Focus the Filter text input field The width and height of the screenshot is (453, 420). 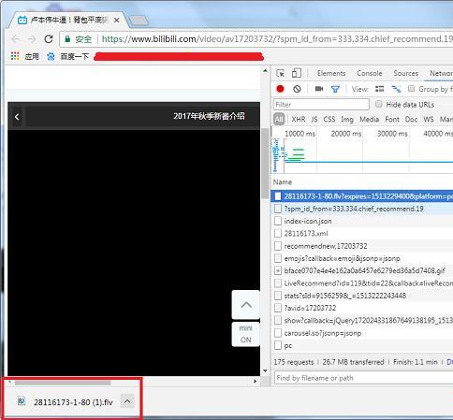coord(321,105)
